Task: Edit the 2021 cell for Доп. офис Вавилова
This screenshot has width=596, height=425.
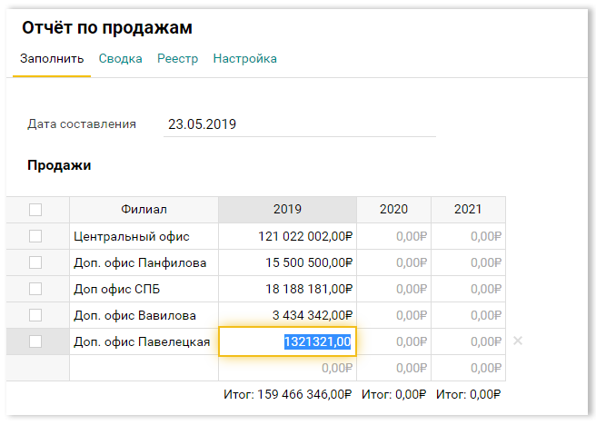Action: coord(468,315)
